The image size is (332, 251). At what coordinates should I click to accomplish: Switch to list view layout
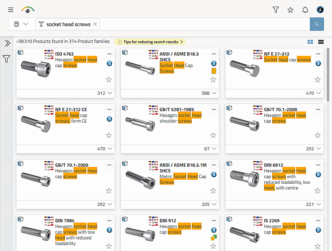(x=321, y=42)
